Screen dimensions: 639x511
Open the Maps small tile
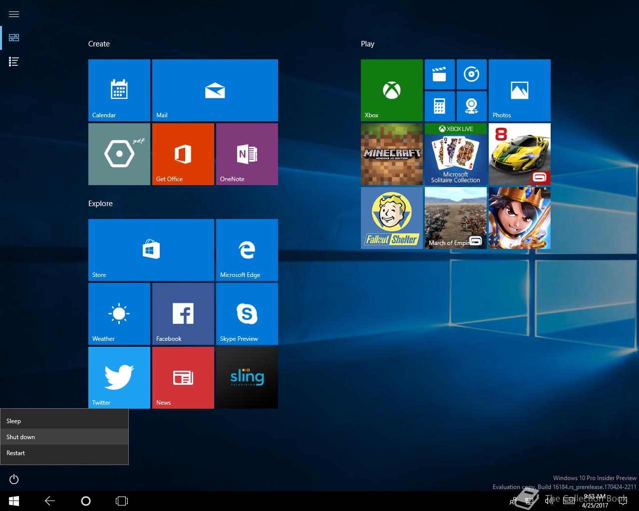[472, 106]
